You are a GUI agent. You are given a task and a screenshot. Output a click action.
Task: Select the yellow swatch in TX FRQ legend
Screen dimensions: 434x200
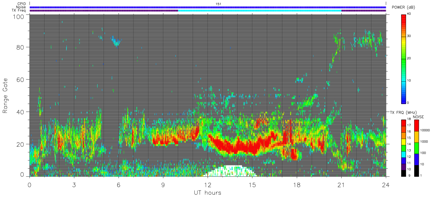click(403, 142)
